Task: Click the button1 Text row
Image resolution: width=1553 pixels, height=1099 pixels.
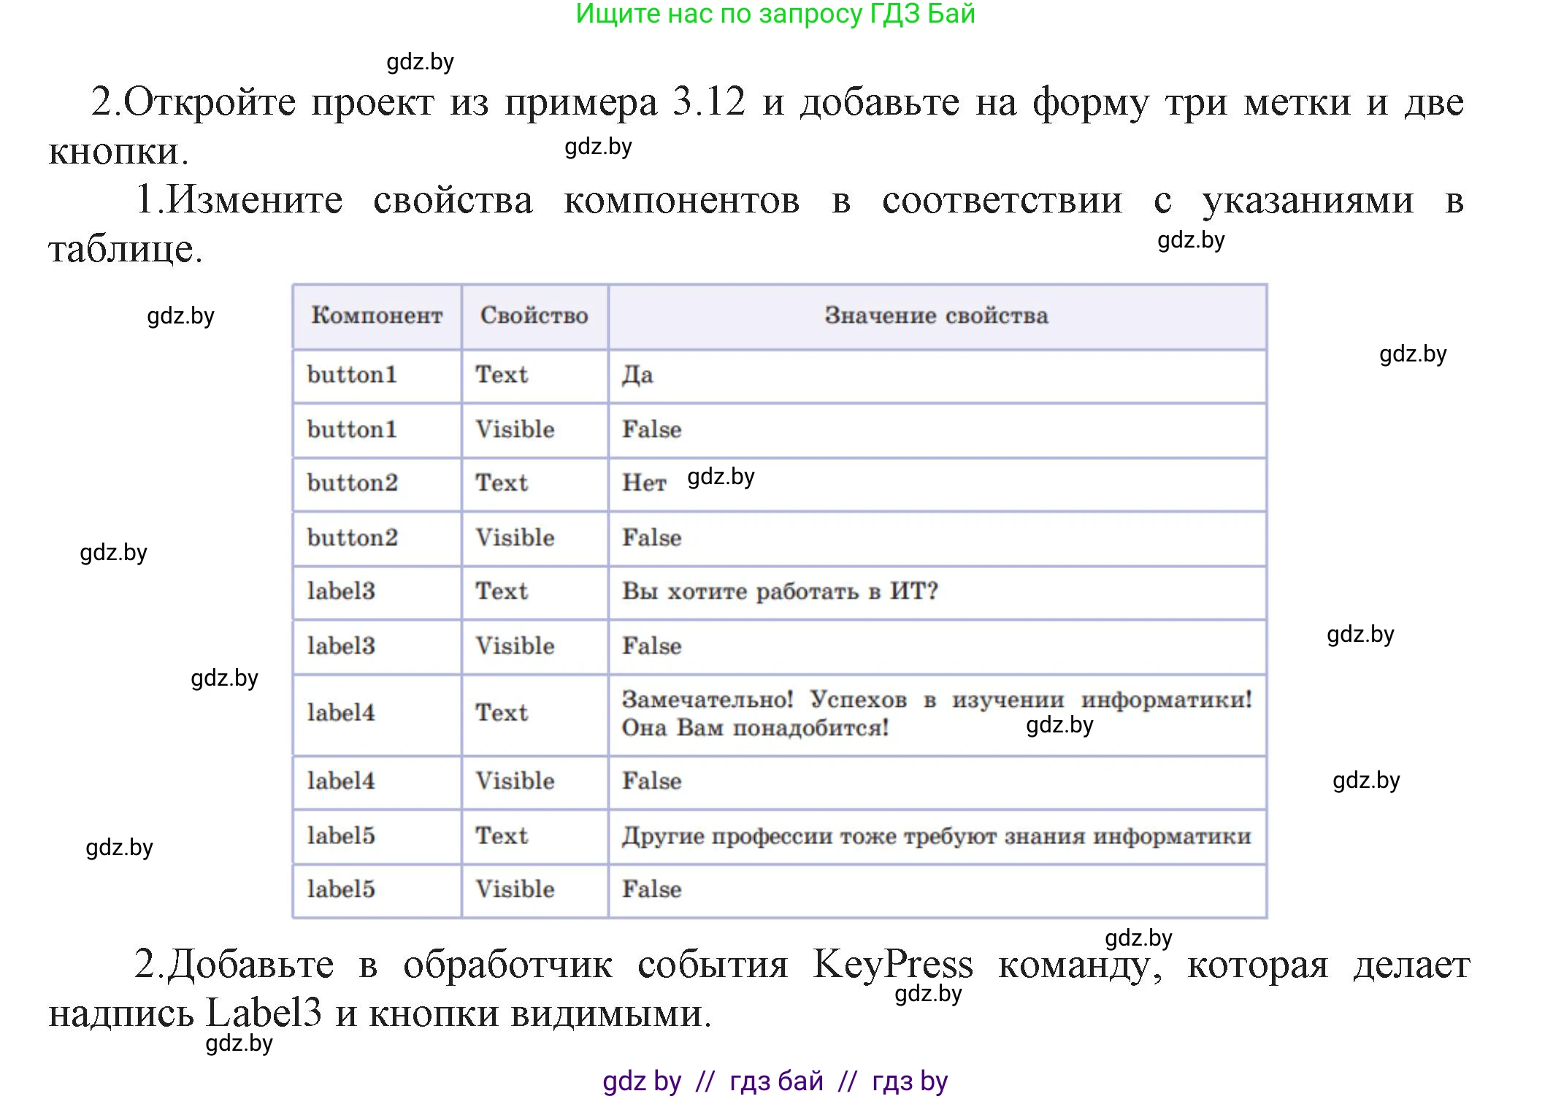Action: click(375, 375)
